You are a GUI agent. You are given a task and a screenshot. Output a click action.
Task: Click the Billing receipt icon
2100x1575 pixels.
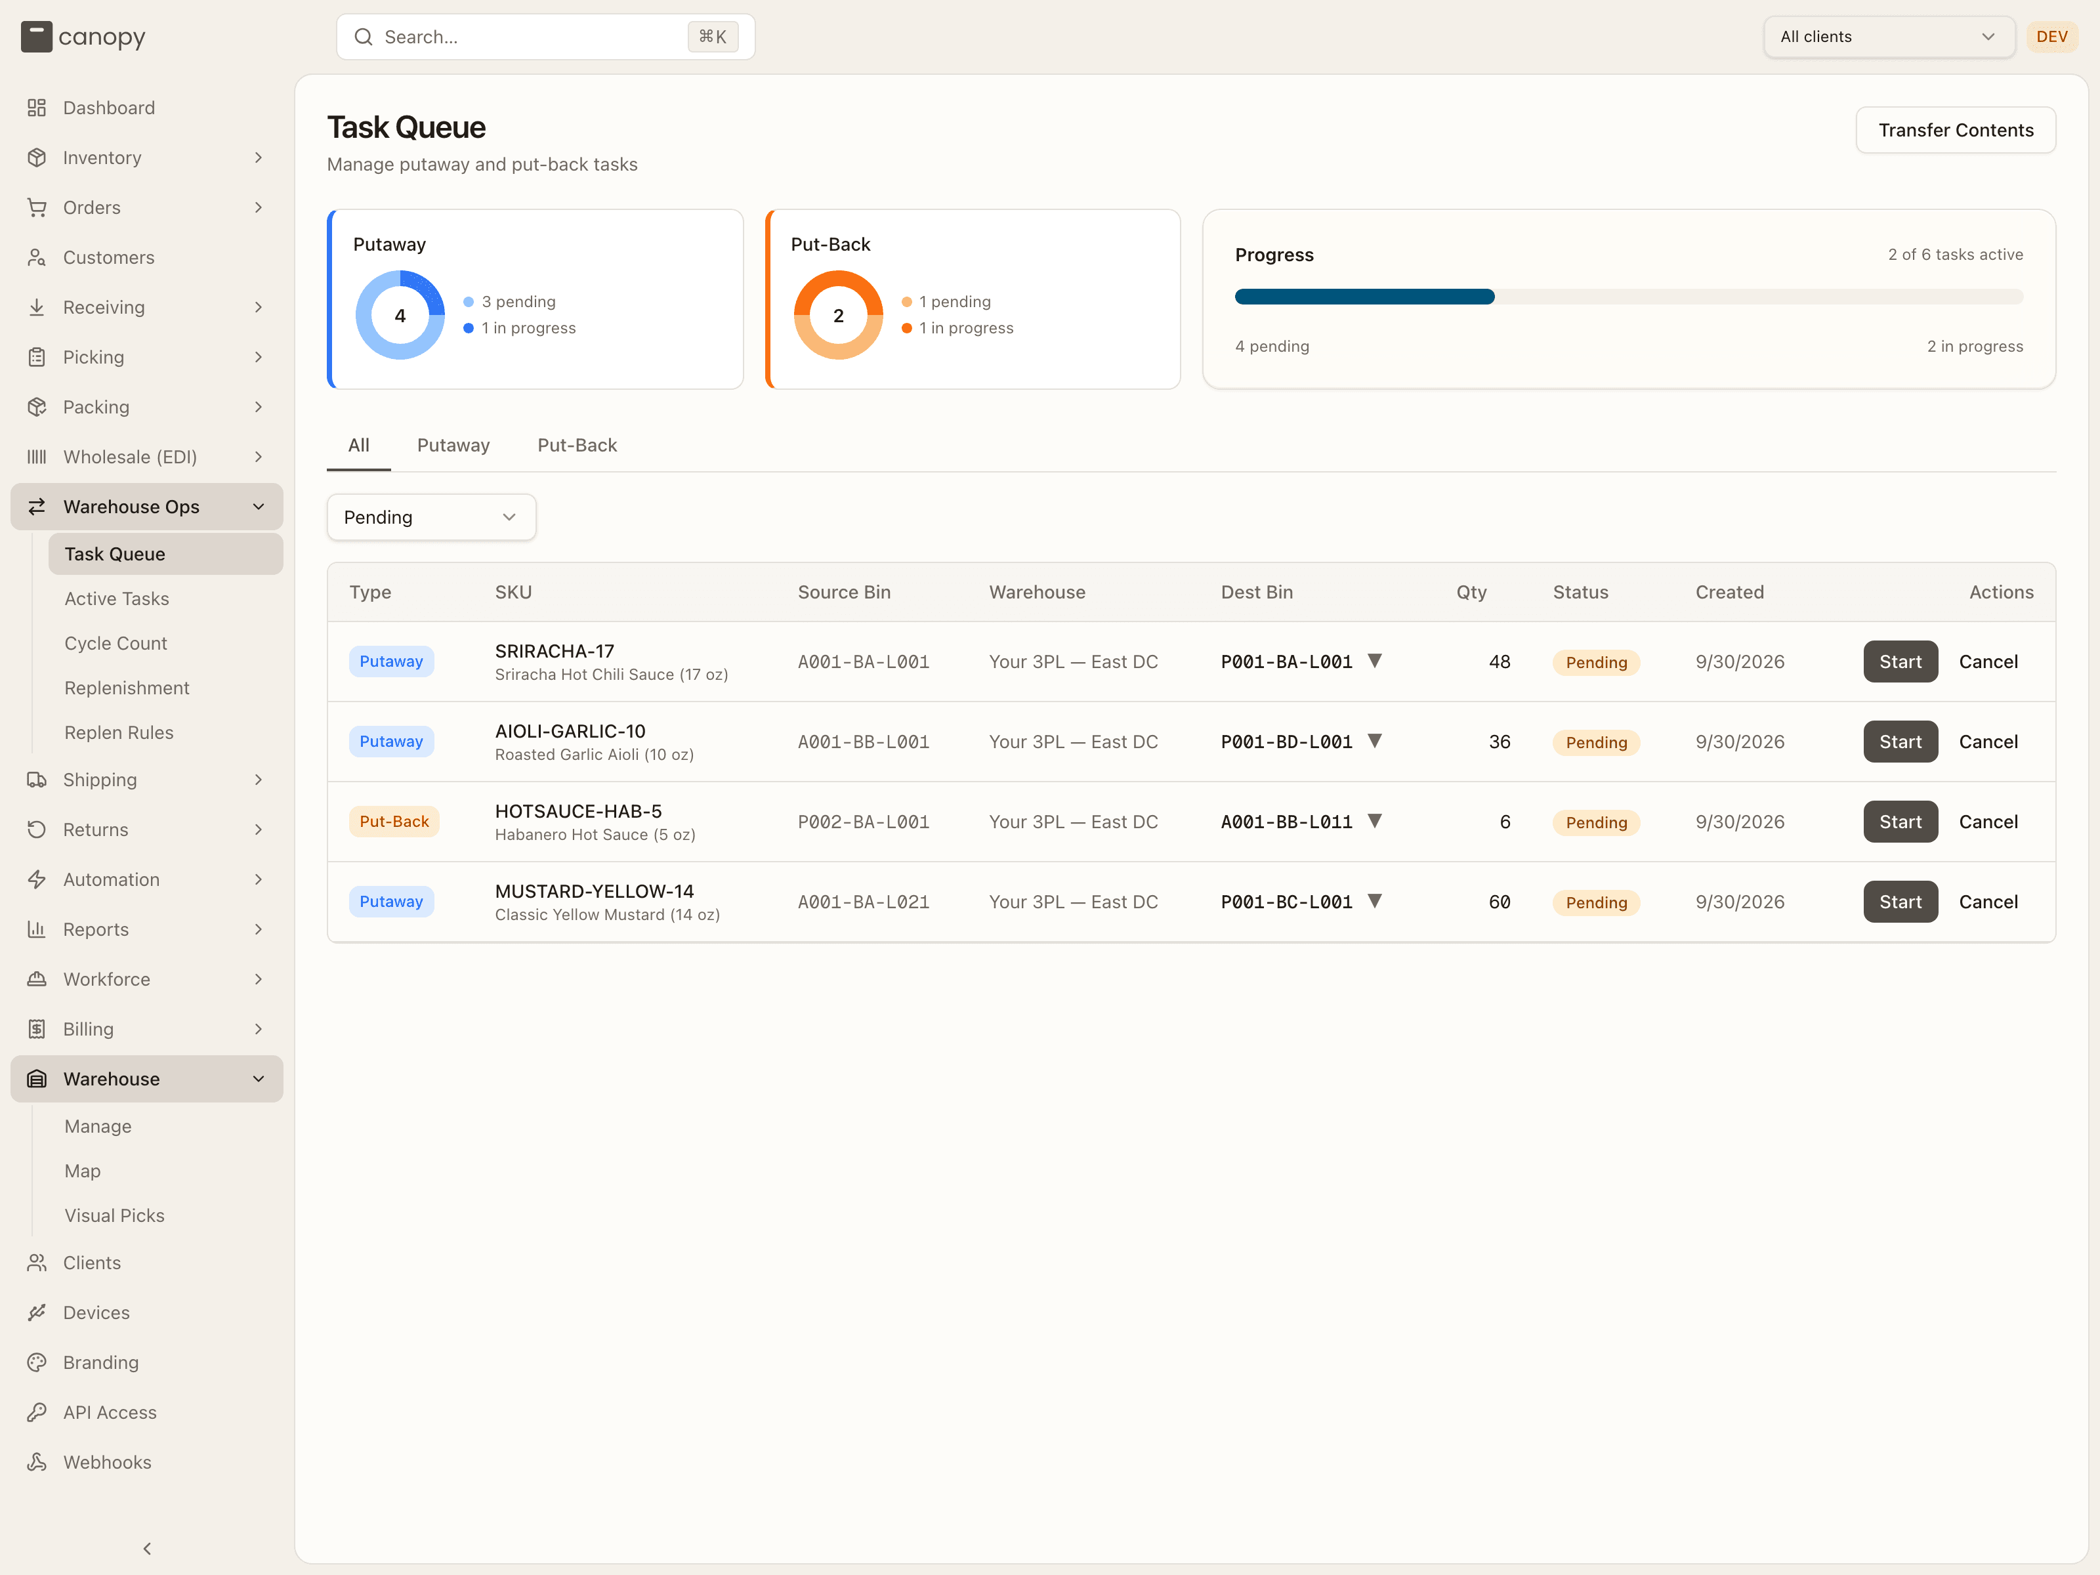(37, 1028)
